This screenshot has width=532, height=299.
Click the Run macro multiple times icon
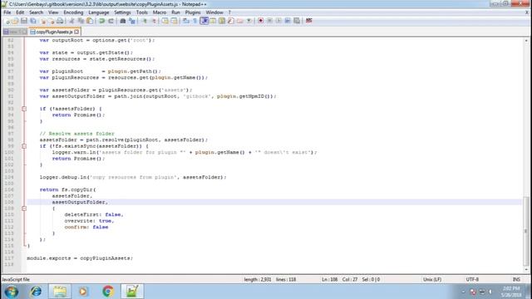pos(288,21)
